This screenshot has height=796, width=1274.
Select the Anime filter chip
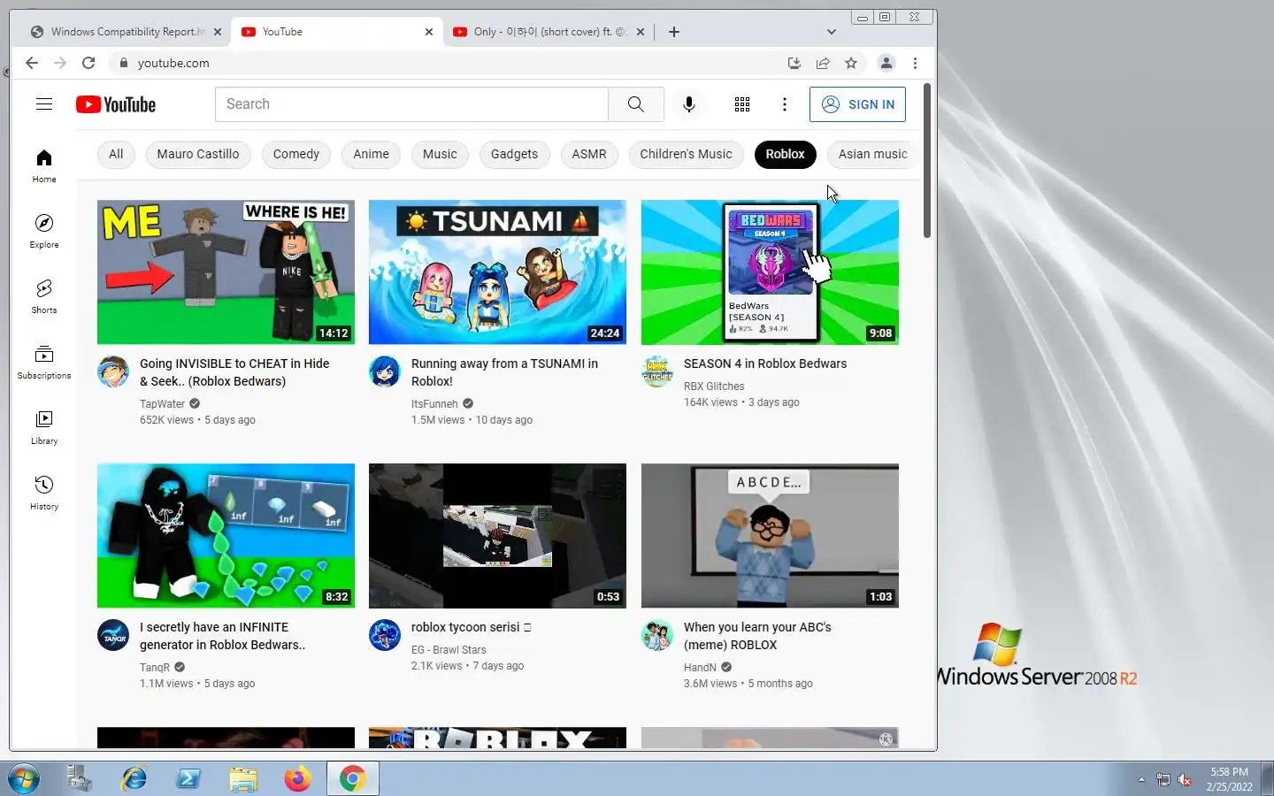[371, 154]
